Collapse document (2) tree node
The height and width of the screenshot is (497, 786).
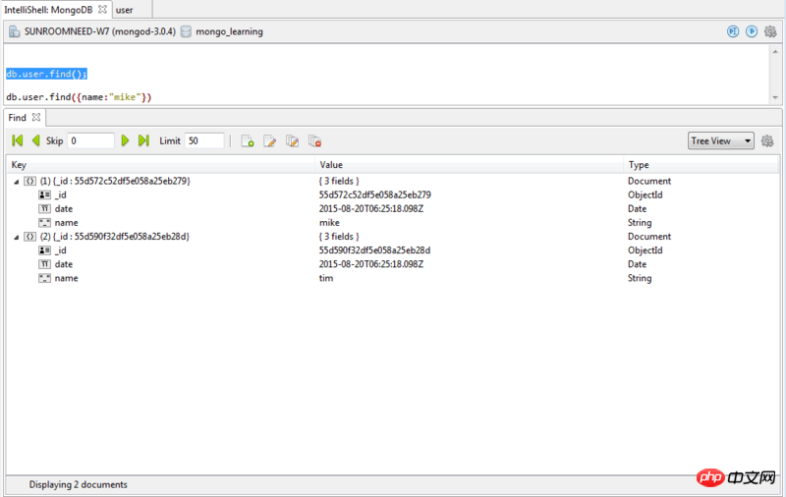[16, 237]
